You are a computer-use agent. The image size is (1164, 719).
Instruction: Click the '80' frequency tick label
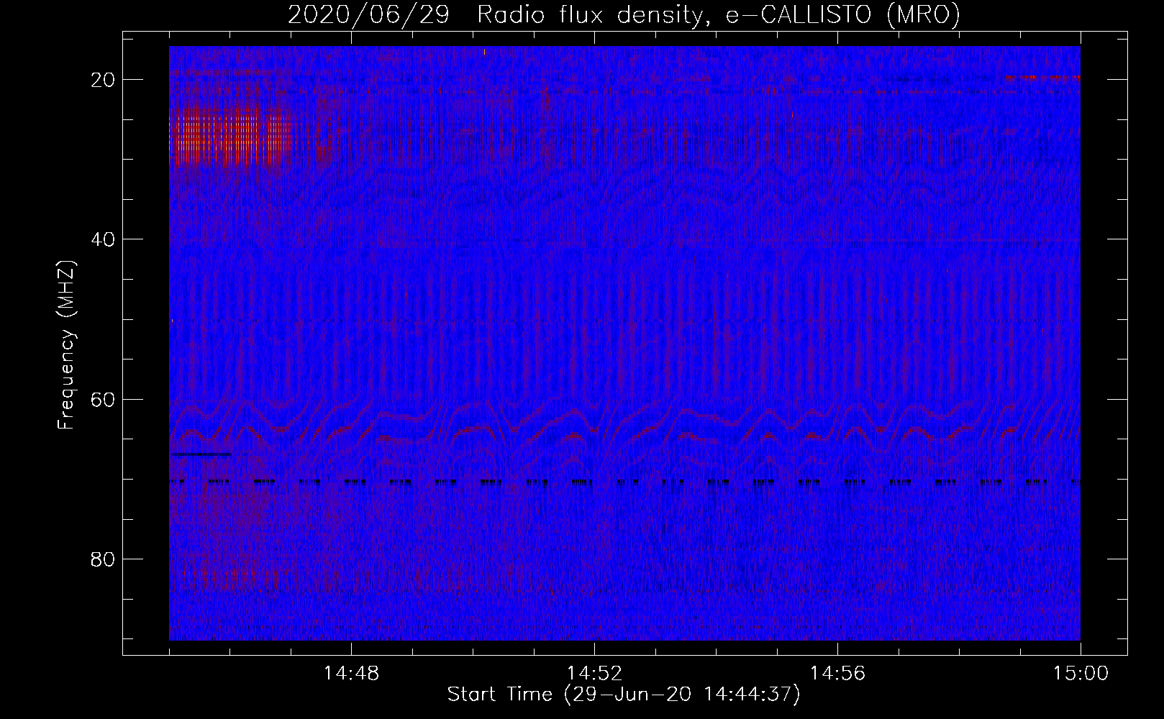click(104, 559)
